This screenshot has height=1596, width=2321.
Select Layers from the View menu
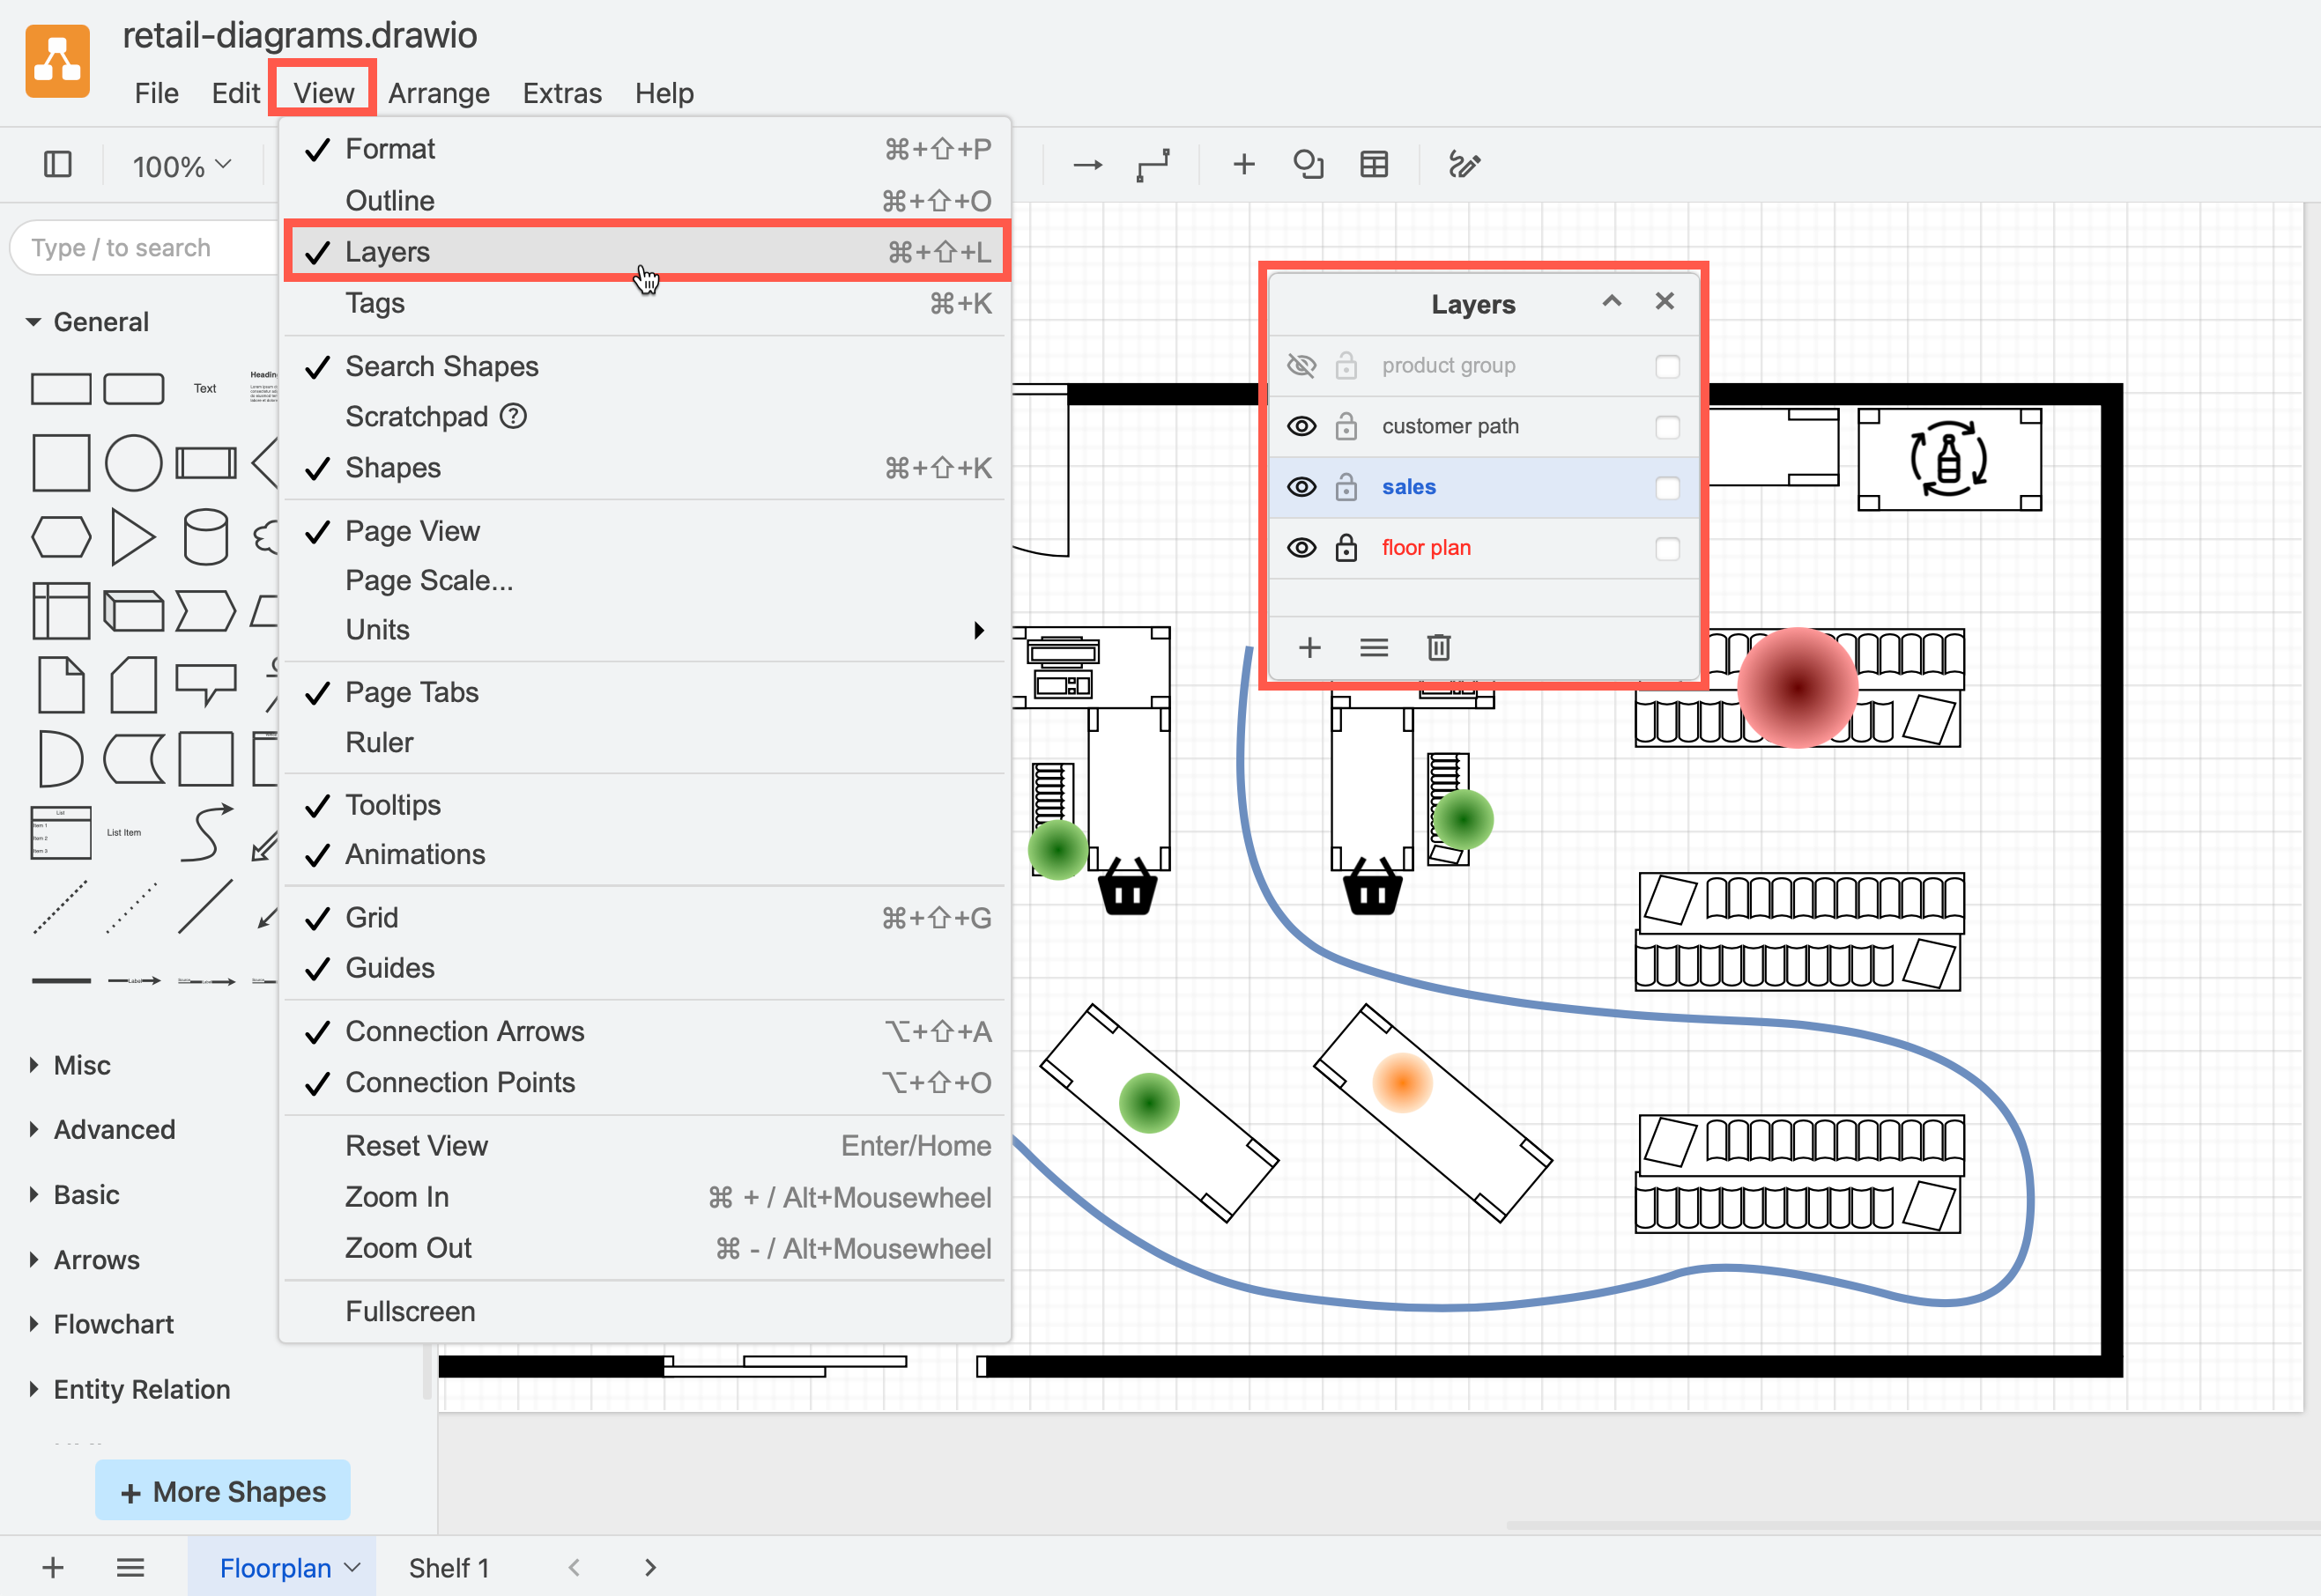tap(389, 251)
